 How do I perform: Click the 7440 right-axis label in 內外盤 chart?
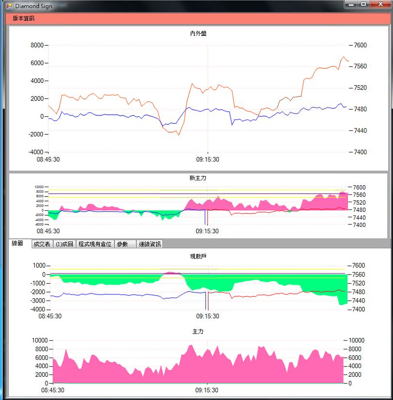tap(360, 130)
